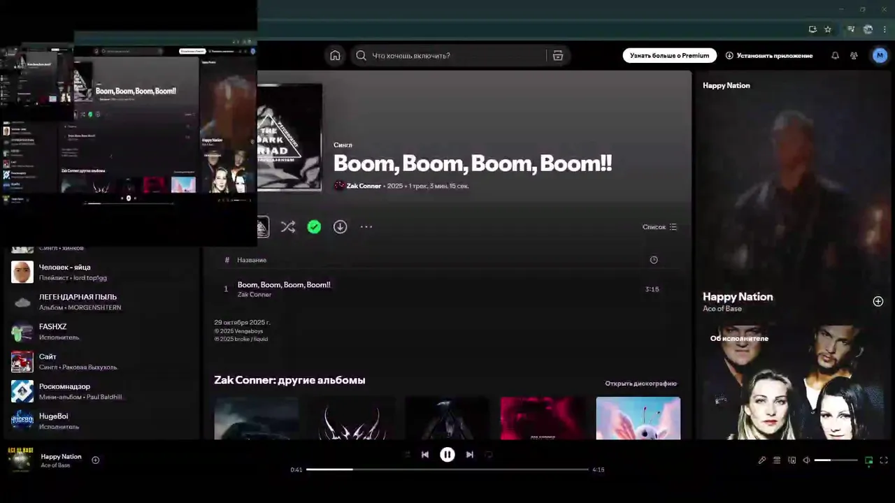Bookmark the page with the star icon
895x503 pixels.
(828, 29)
